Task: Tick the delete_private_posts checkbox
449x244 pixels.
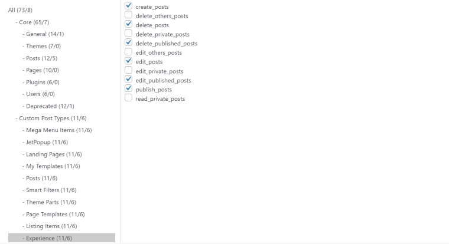Action: 128,33
